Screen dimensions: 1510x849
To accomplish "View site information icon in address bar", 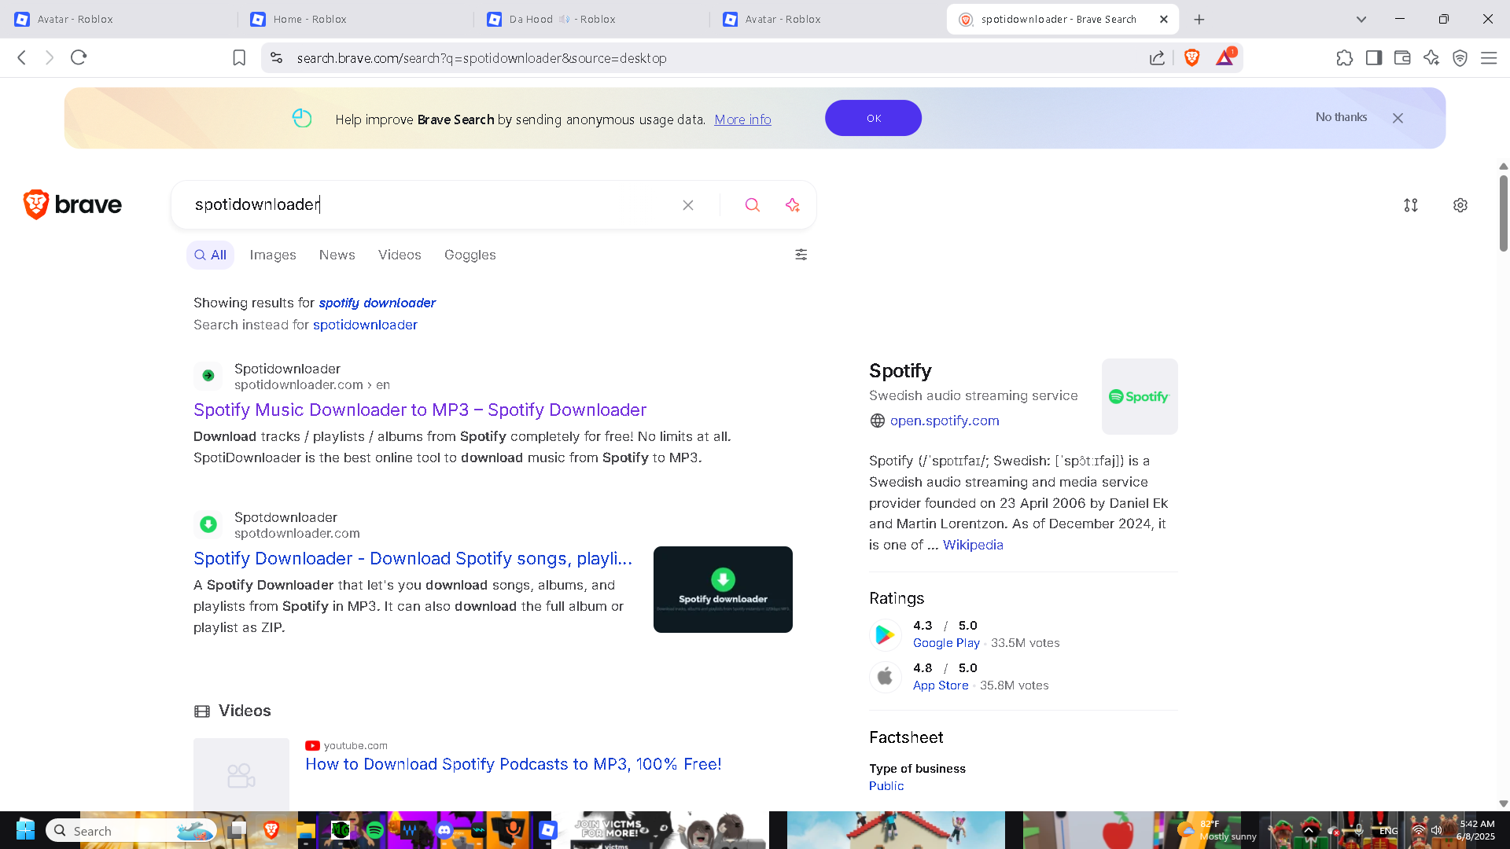I will point(276,57).
